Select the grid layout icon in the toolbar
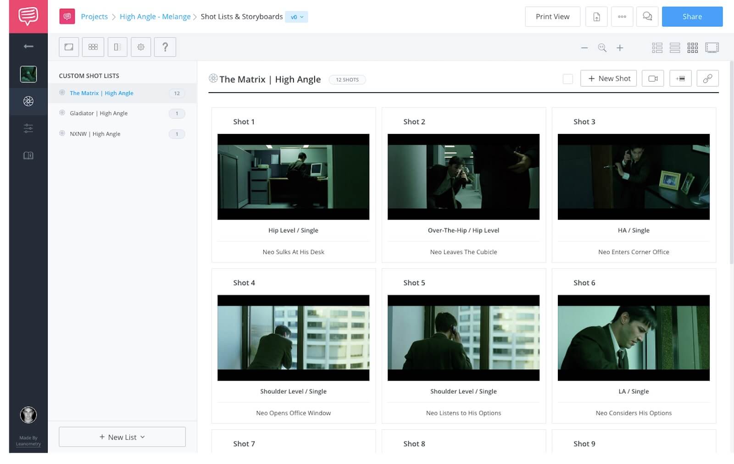This screenshot has width=734, height=464. [93, 46]
